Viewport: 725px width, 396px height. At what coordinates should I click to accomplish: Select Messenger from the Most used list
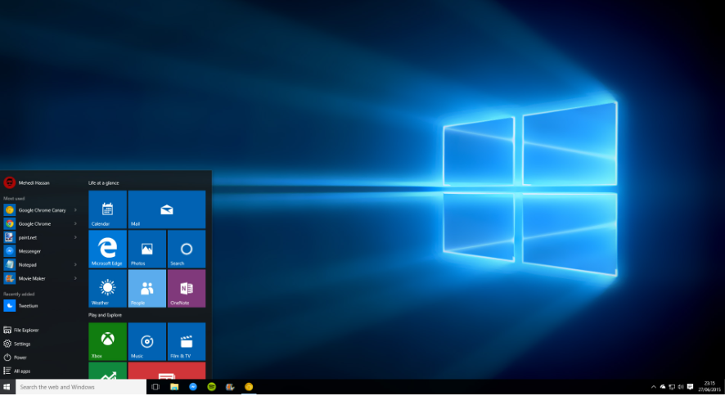coord(29,251)
